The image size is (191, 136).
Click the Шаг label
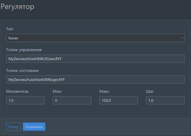(150, 91)
